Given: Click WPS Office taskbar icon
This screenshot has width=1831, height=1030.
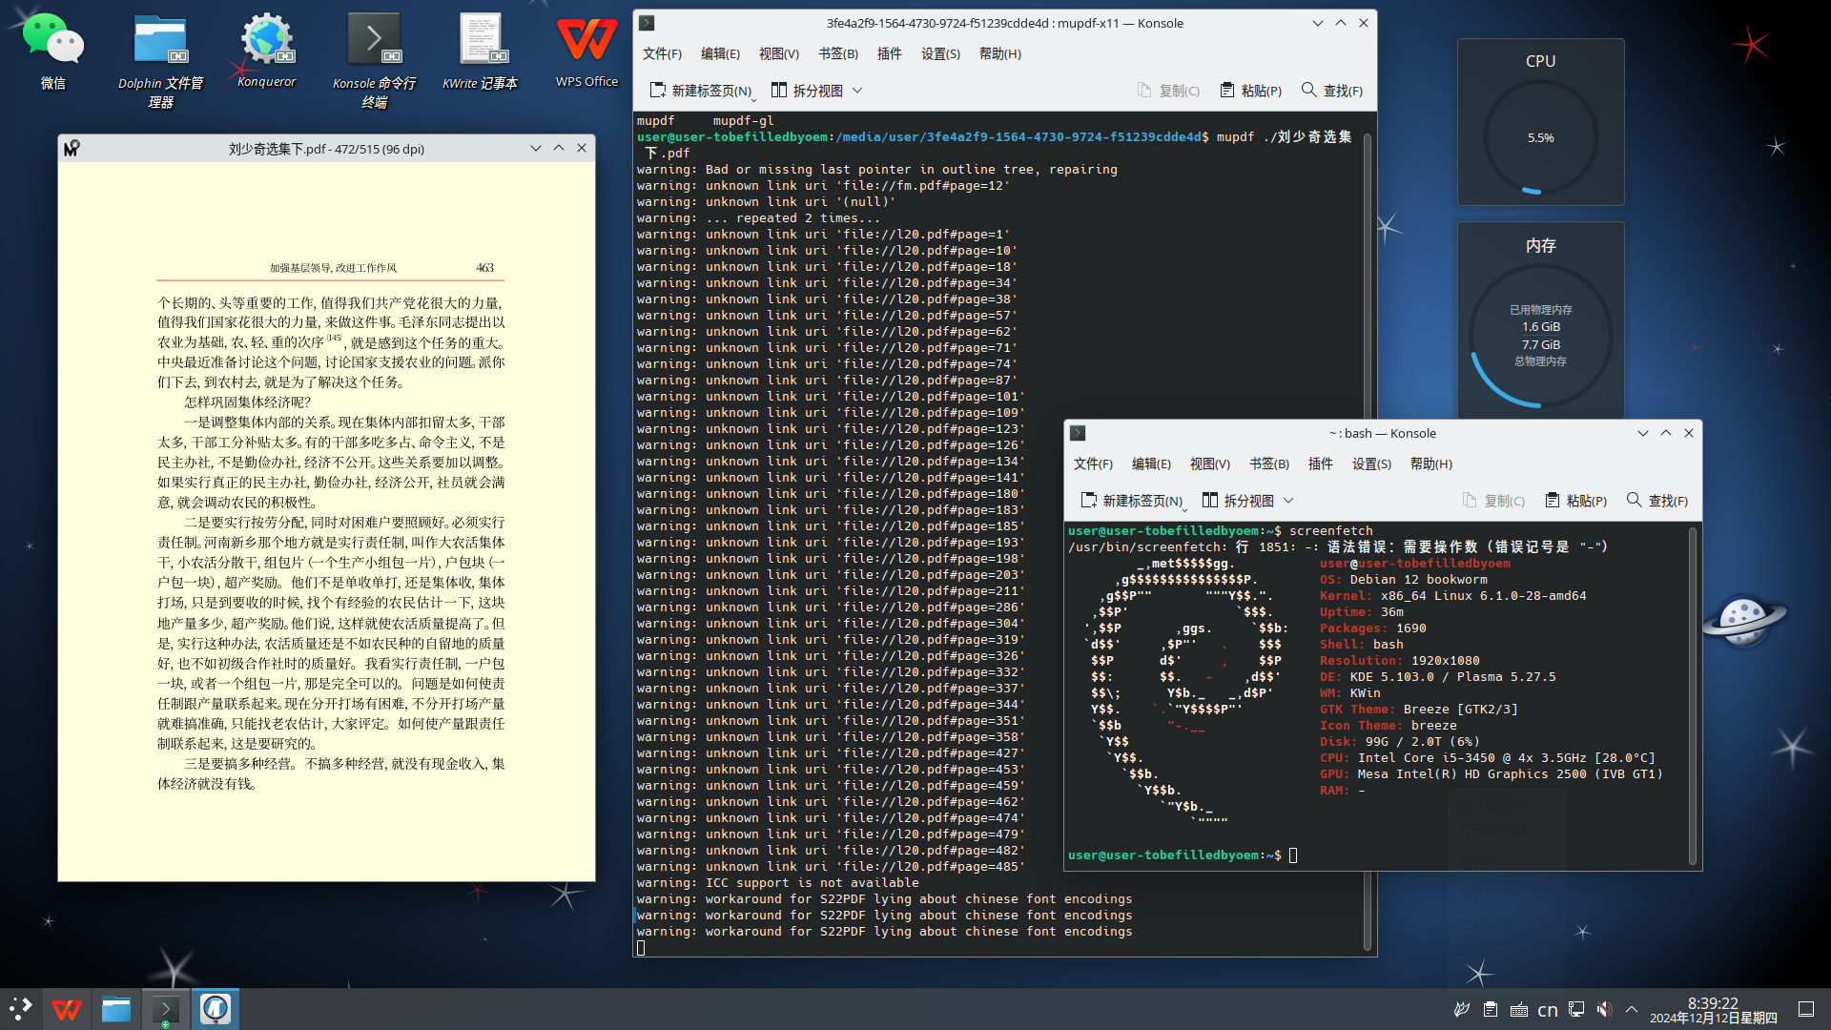Looking at the screenshot, I should (67, 1009).
